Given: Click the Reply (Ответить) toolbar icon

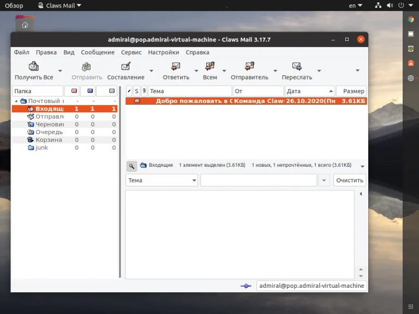Looking at the screenshot, I should (176, 66).
